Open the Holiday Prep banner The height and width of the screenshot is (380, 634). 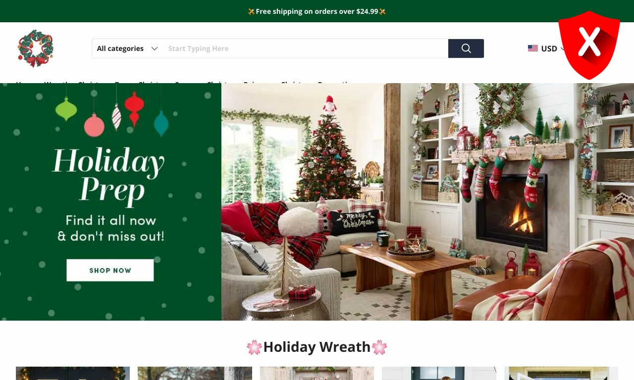(x=110, y=202)
